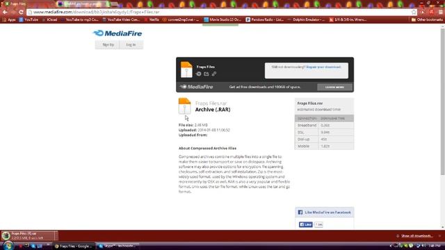Click the Uploaded date text
This screenshot has width=445, height=250.
204,130
